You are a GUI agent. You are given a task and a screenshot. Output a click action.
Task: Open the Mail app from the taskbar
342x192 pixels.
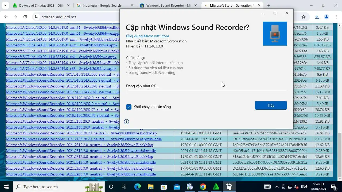click(177, 187)
